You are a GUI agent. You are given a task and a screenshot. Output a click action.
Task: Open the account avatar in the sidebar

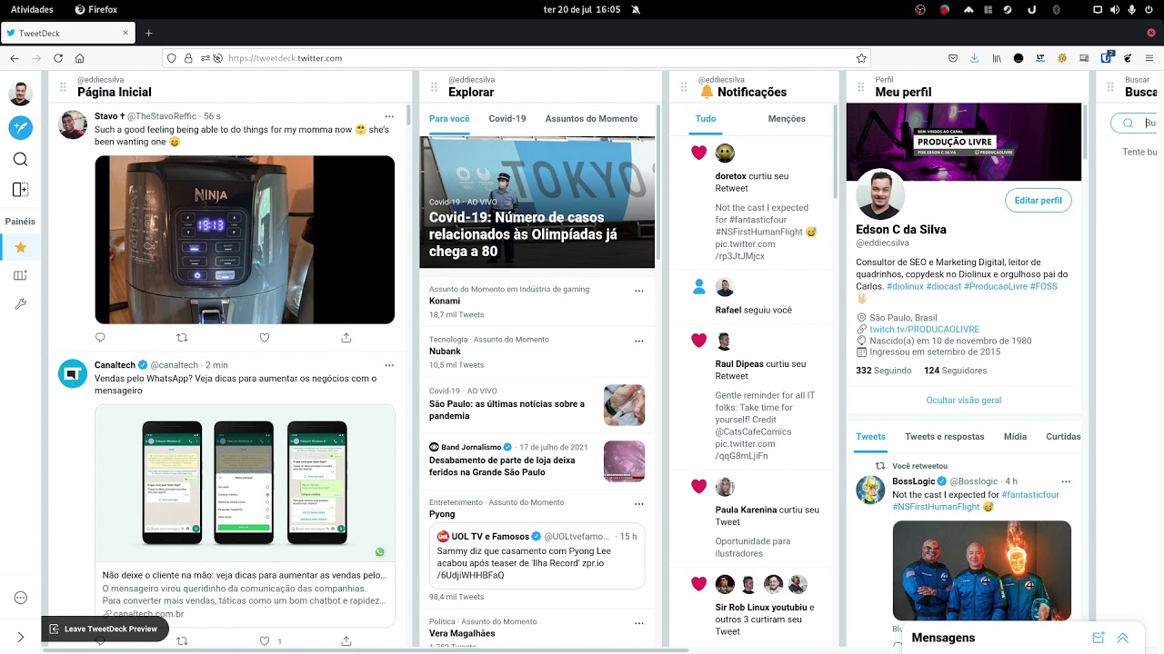point(20,94)
